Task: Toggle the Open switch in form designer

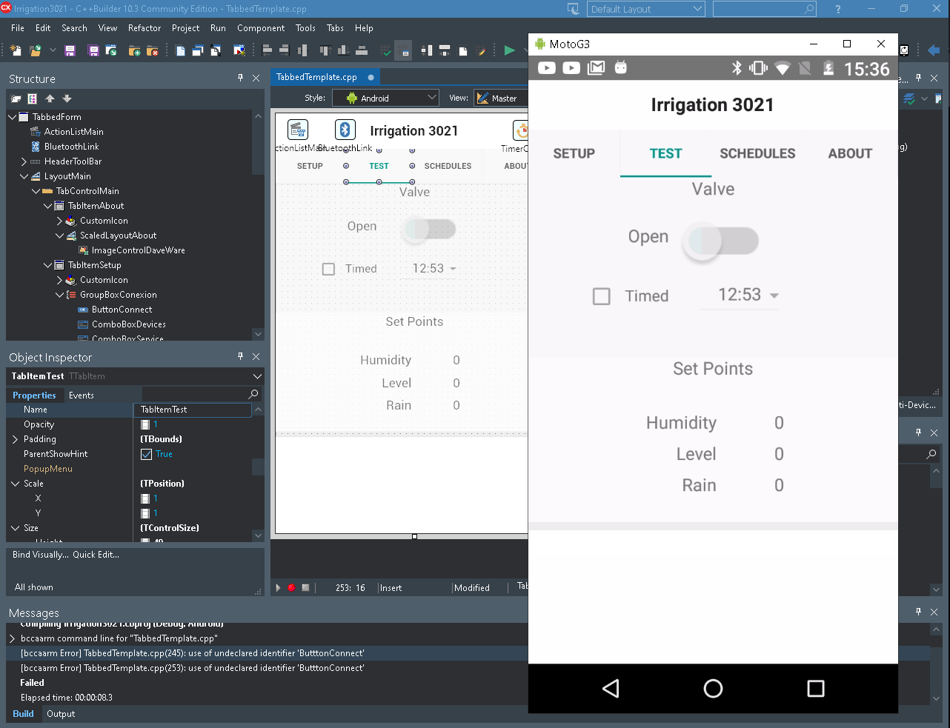Action: click(430, 228)
